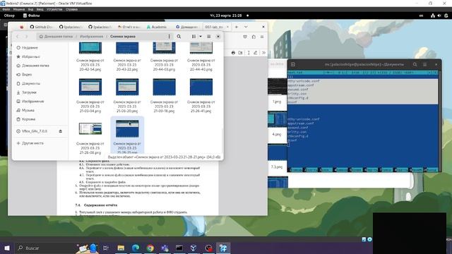
Task: Select screenshot thumbnail dated 20-44-40
Action: tap(201, 48)
